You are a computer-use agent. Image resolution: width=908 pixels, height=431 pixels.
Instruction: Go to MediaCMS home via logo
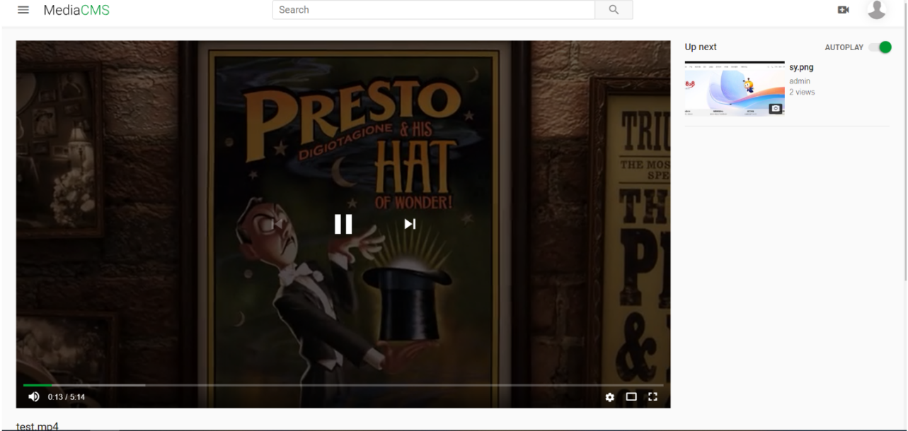coord(76,11)
